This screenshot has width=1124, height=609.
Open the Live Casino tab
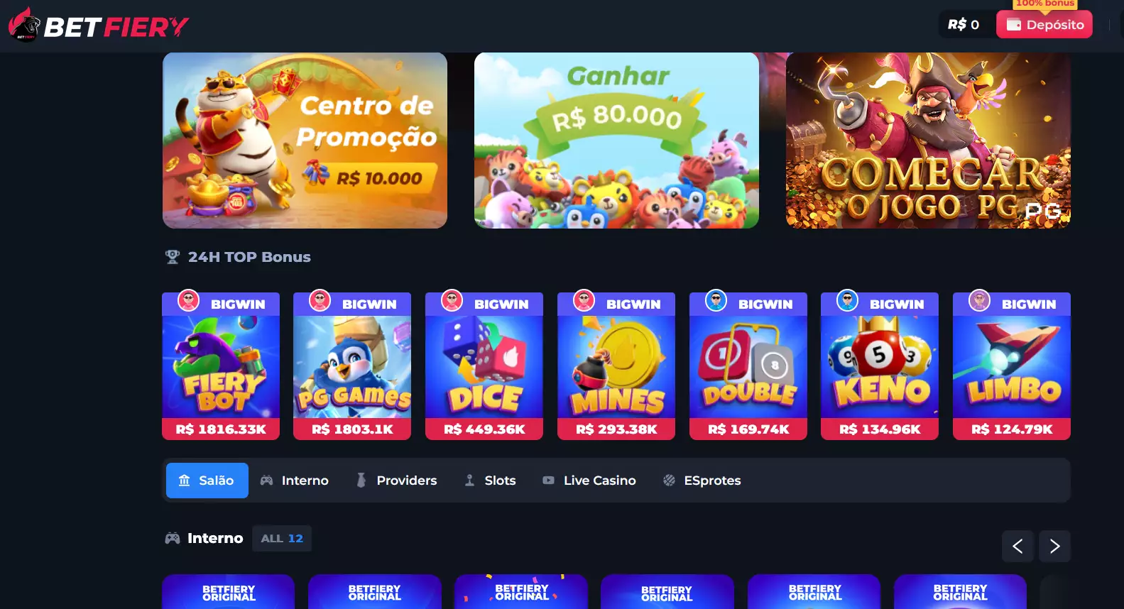point(589,481)
